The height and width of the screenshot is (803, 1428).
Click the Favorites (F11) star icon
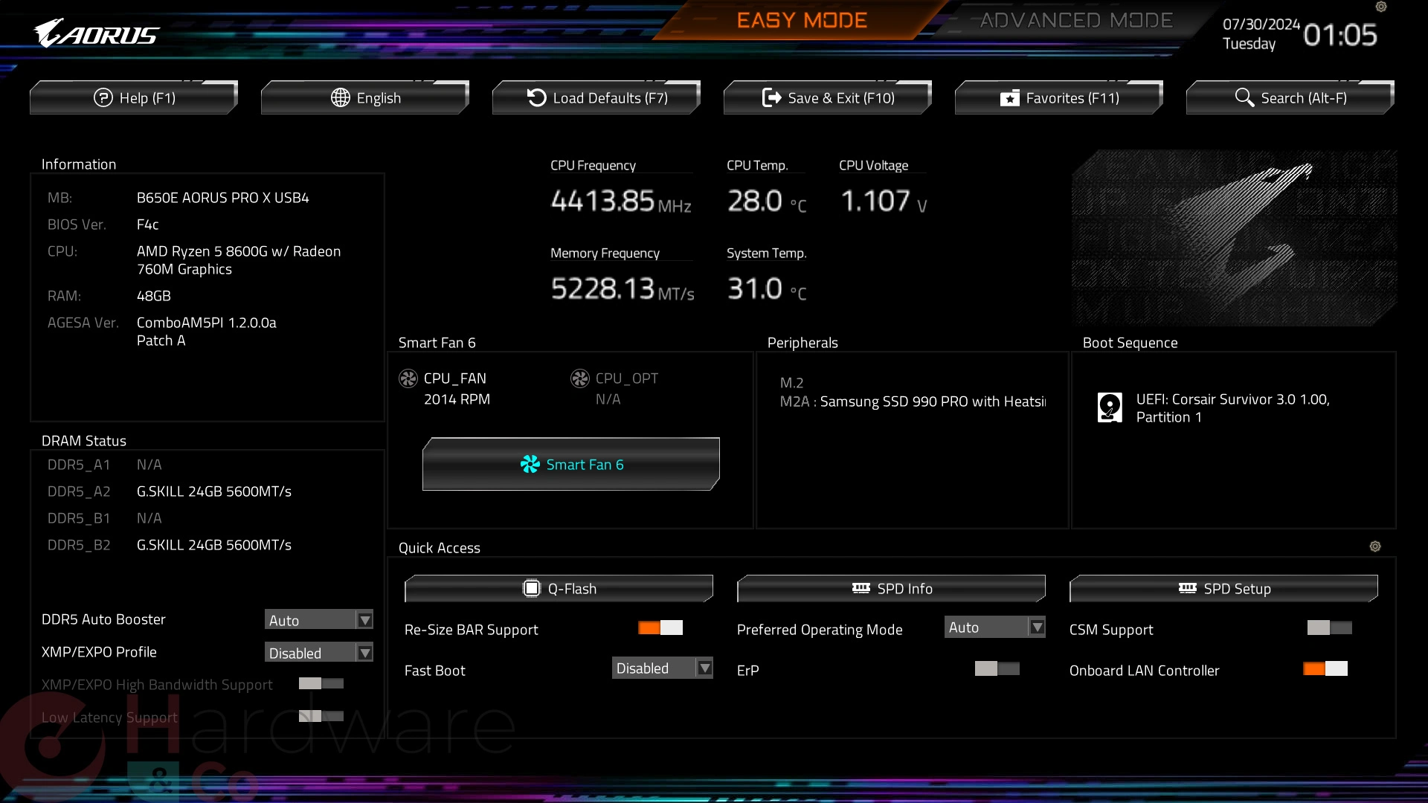[1009, 97]
